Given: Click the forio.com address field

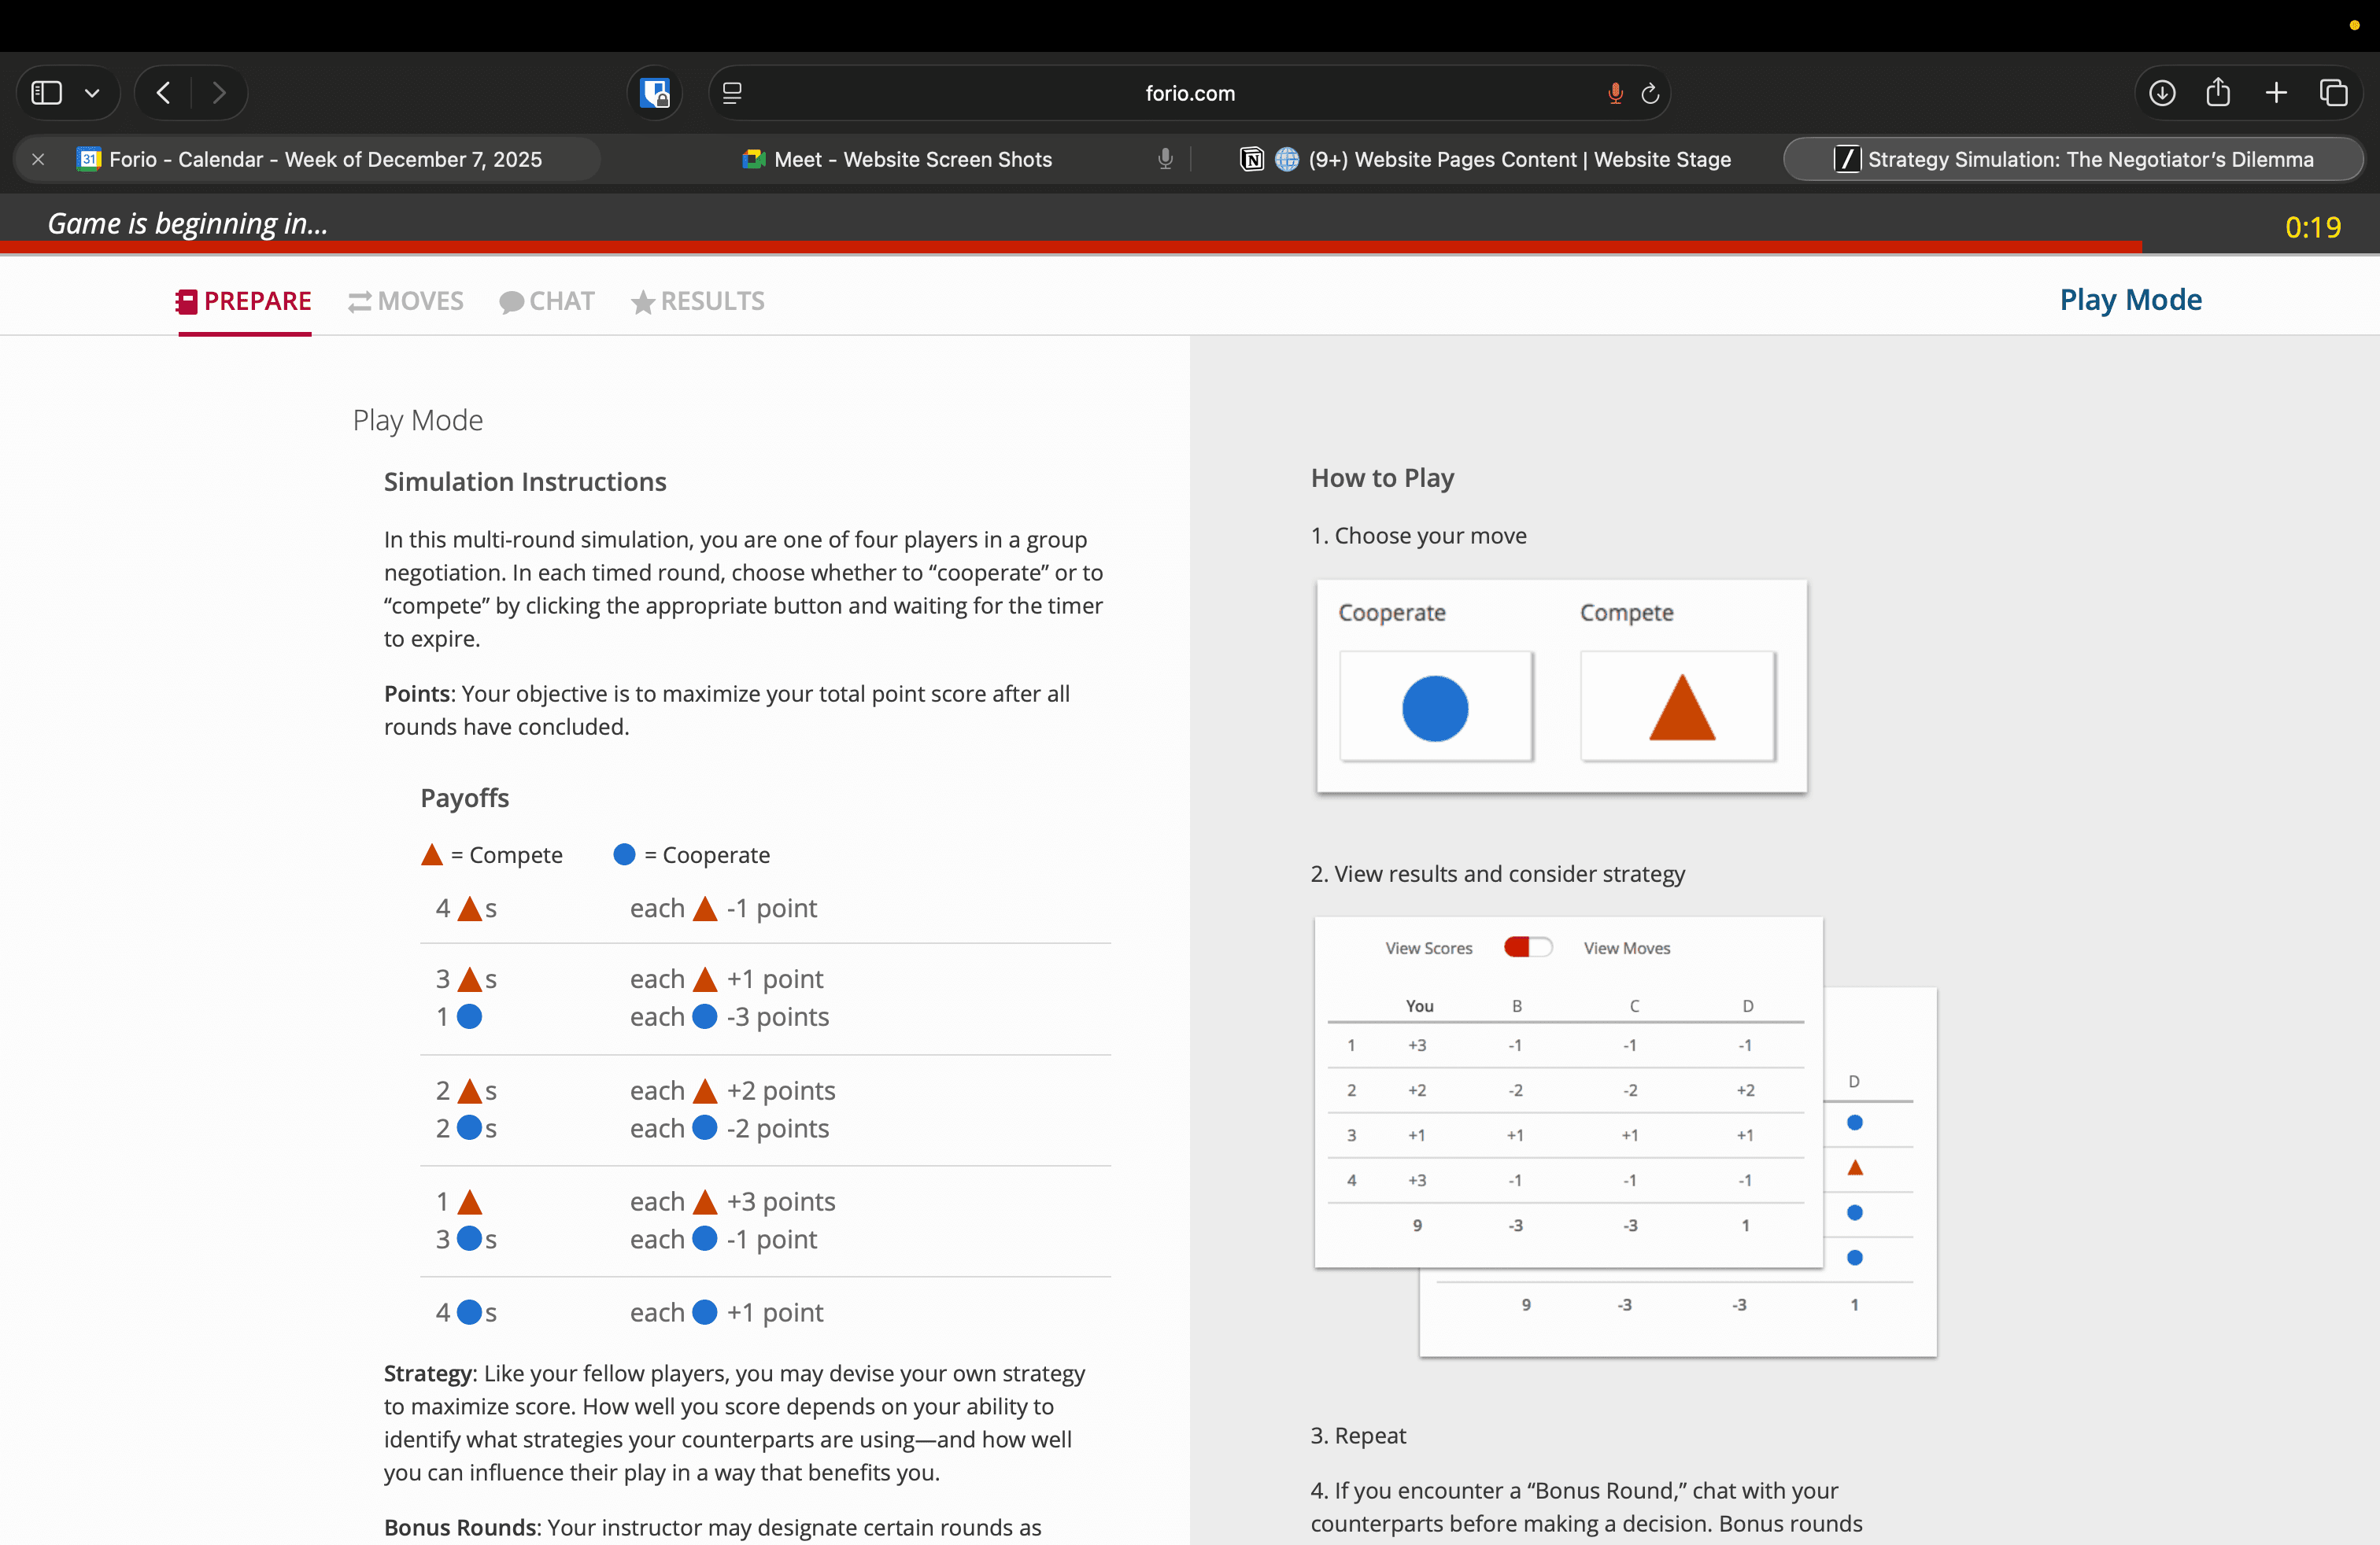Looking at the screenshot, I should tap(1189, 93).
